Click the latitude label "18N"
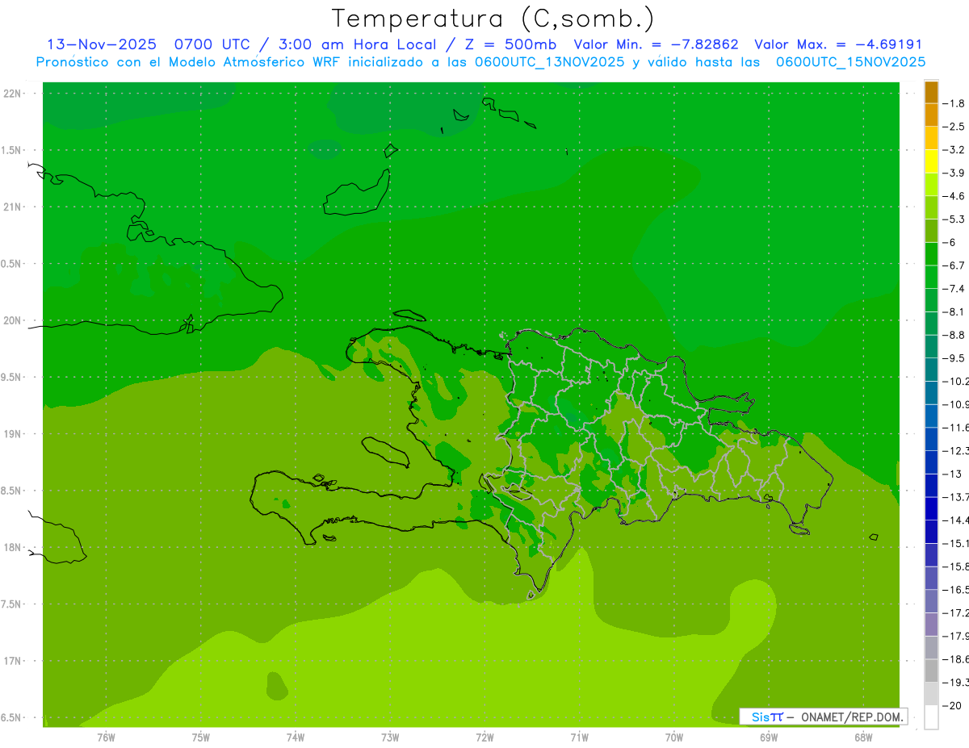Viewport: 969px width, 748px height. (12, 548)
